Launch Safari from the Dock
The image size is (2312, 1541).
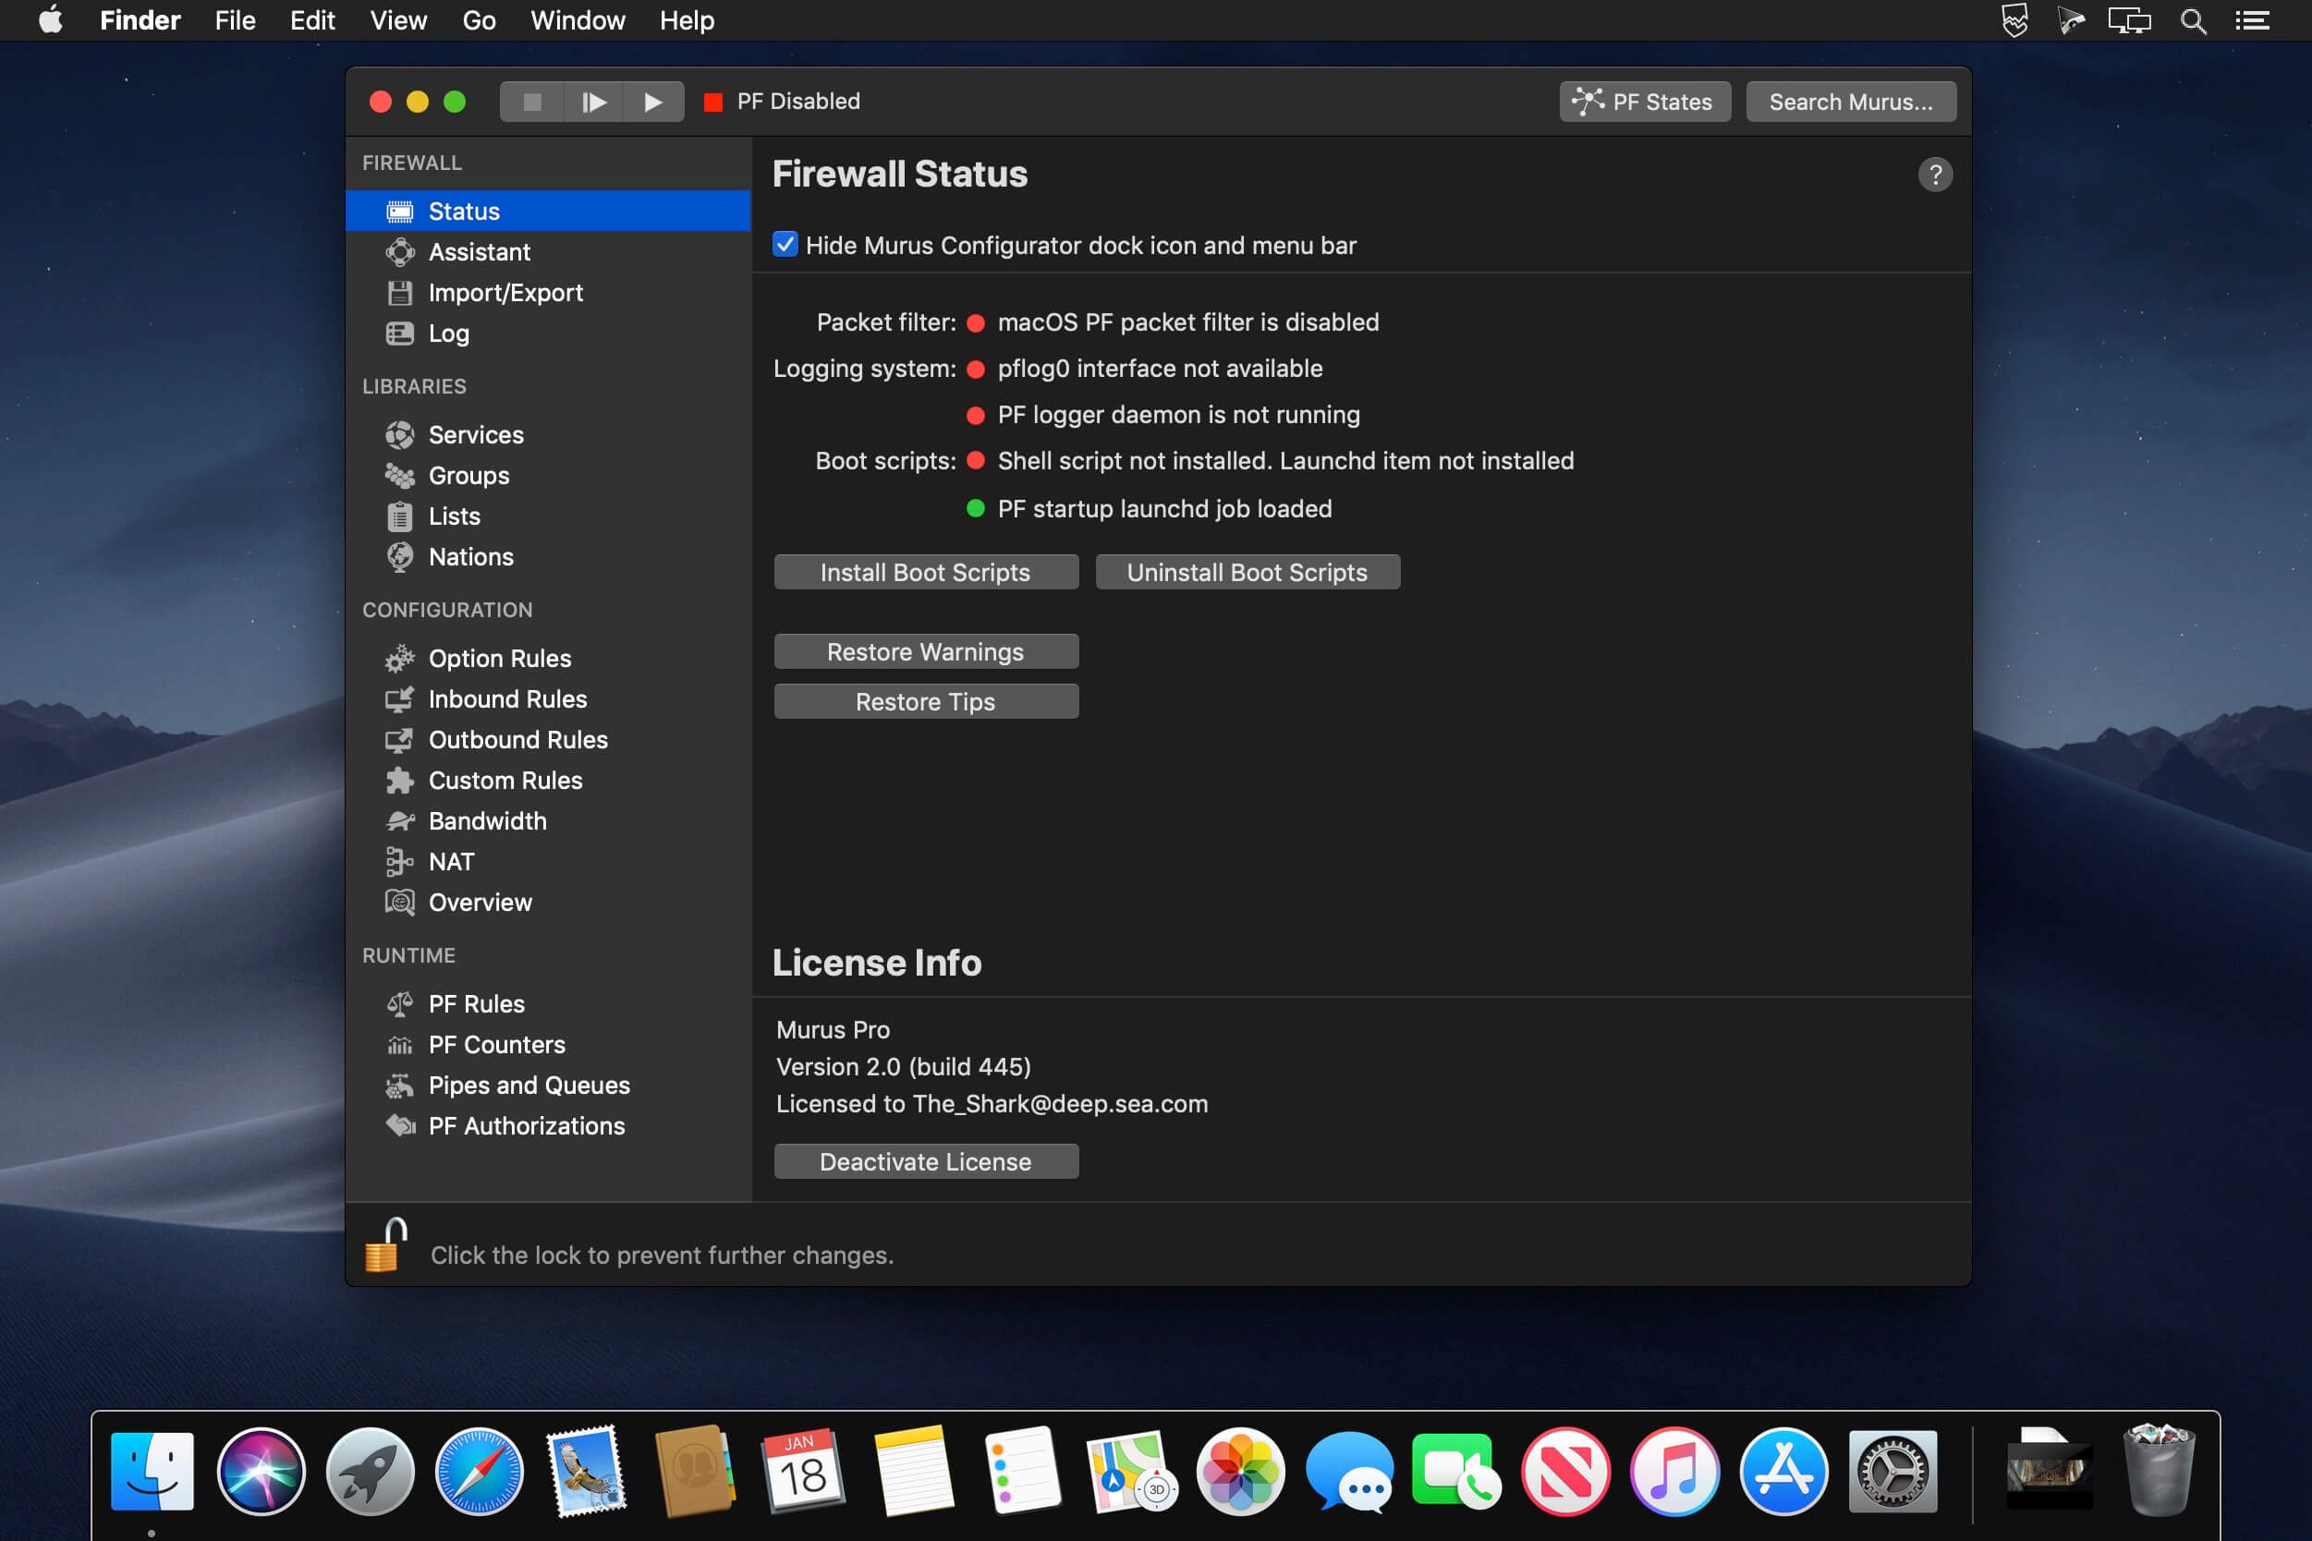(x=479, y=1471)
